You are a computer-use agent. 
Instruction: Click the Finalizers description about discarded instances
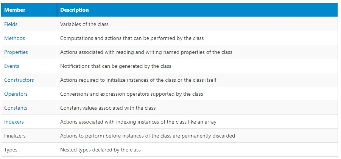pyautogui.click(x=147, y=136)
